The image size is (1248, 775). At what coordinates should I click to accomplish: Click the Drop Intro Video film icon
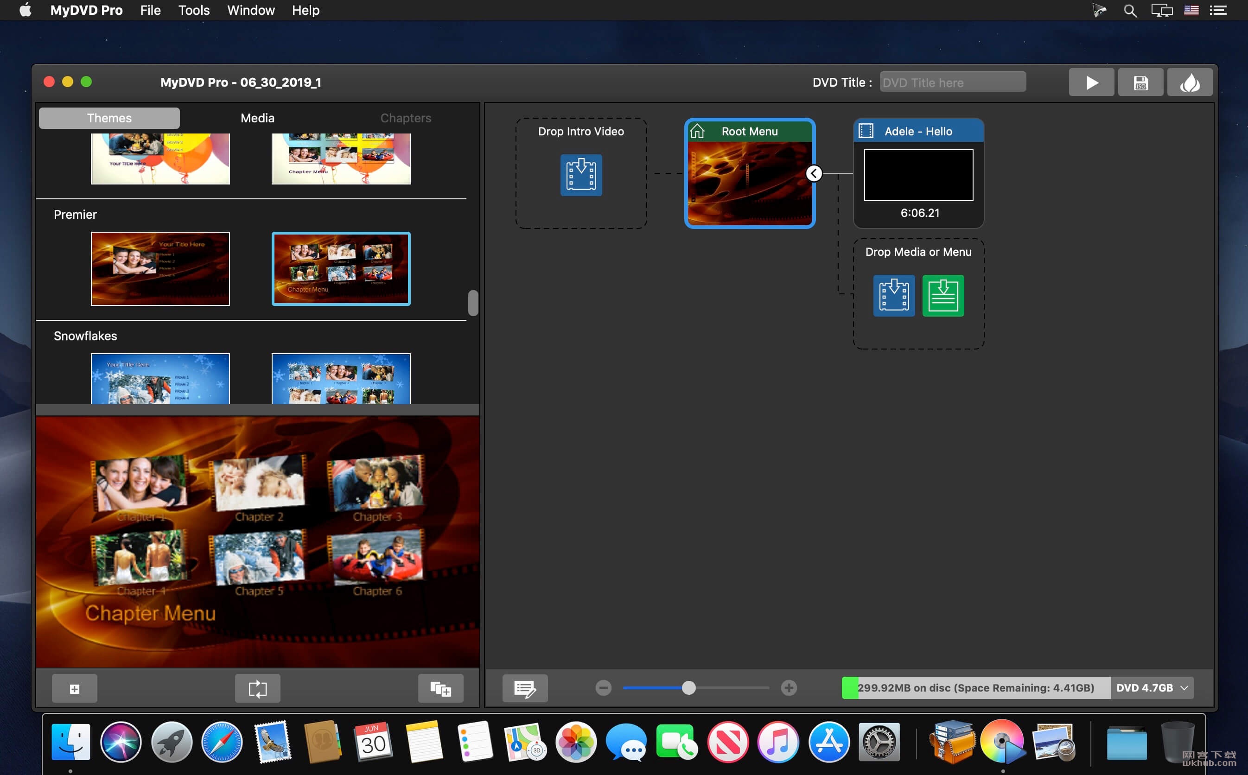[581, 175]
